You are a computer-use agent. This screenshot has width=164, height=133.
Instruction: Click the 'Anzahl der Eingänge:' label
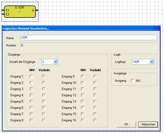22,62
